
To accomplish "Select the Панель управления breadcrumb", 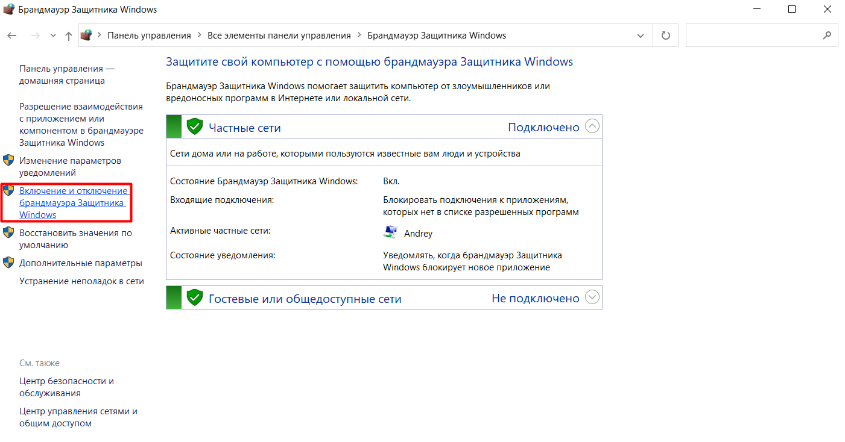I will [149, 36].
